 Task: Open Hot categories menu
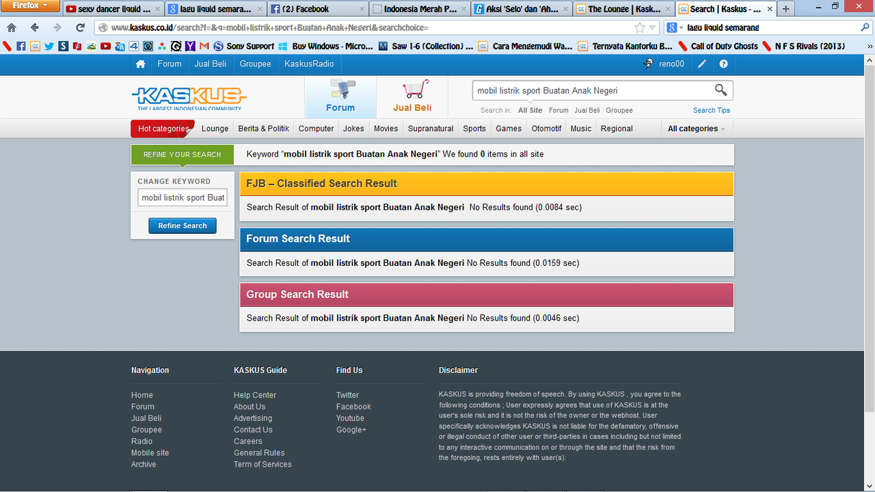coord(163,128)
